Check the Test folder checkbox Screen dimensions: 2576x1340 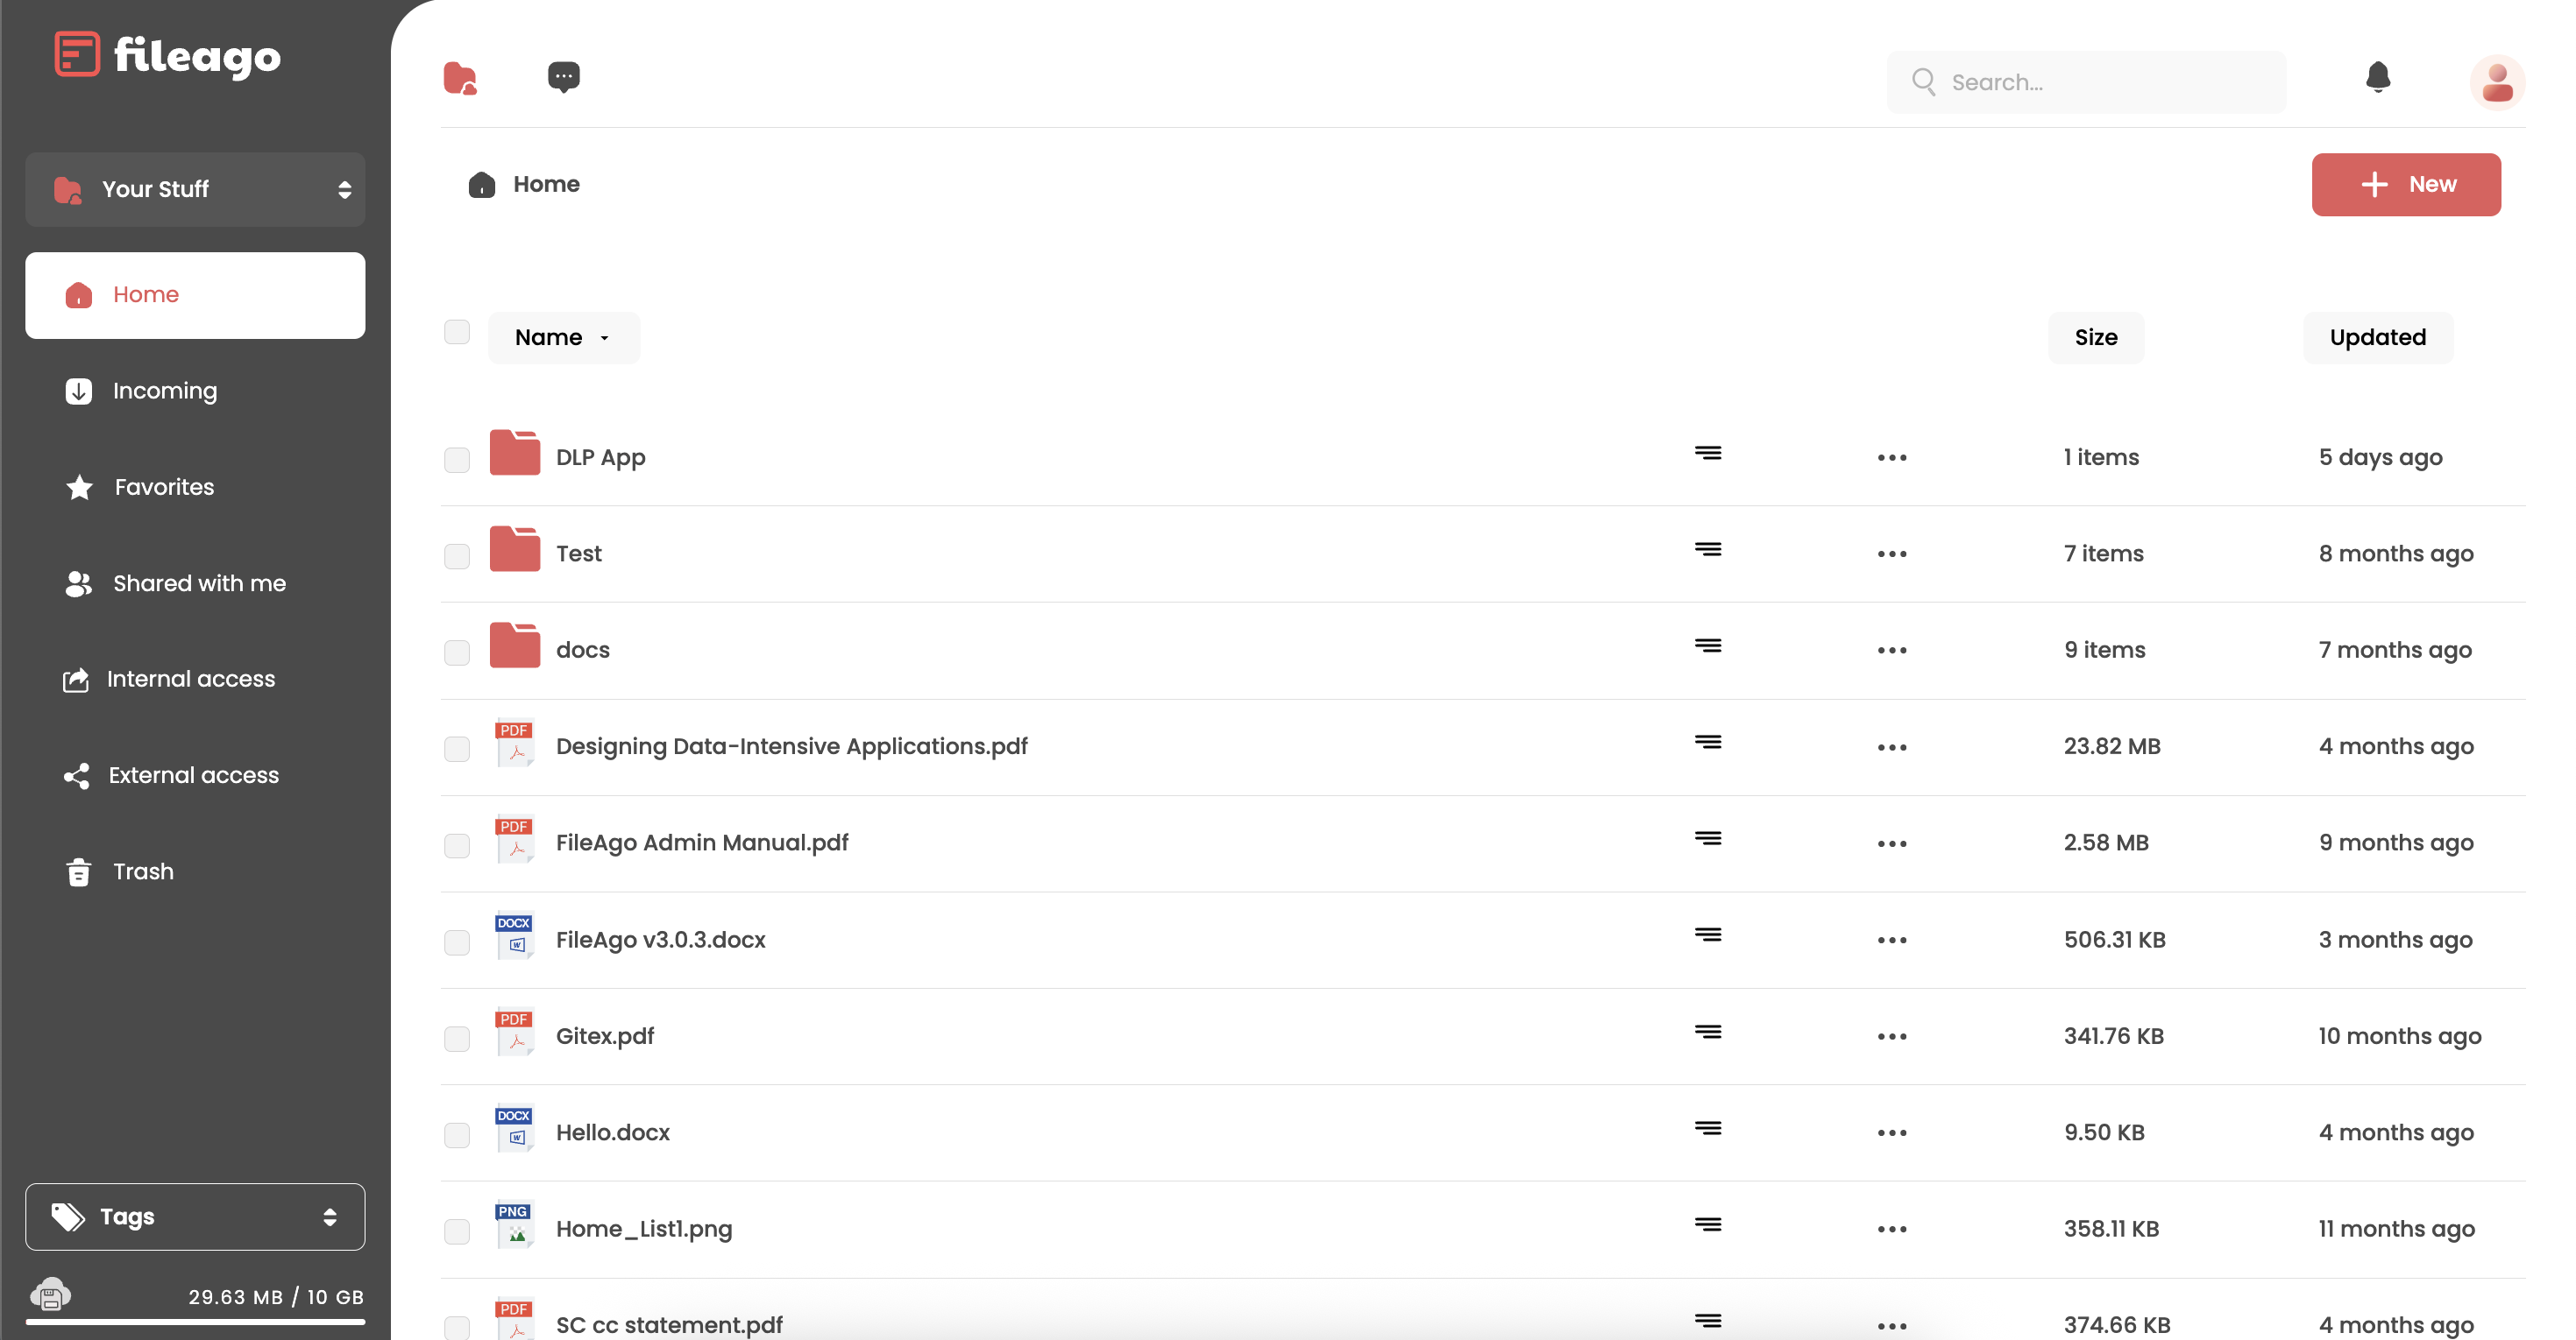pyautogui.click(x=457, y=555)
